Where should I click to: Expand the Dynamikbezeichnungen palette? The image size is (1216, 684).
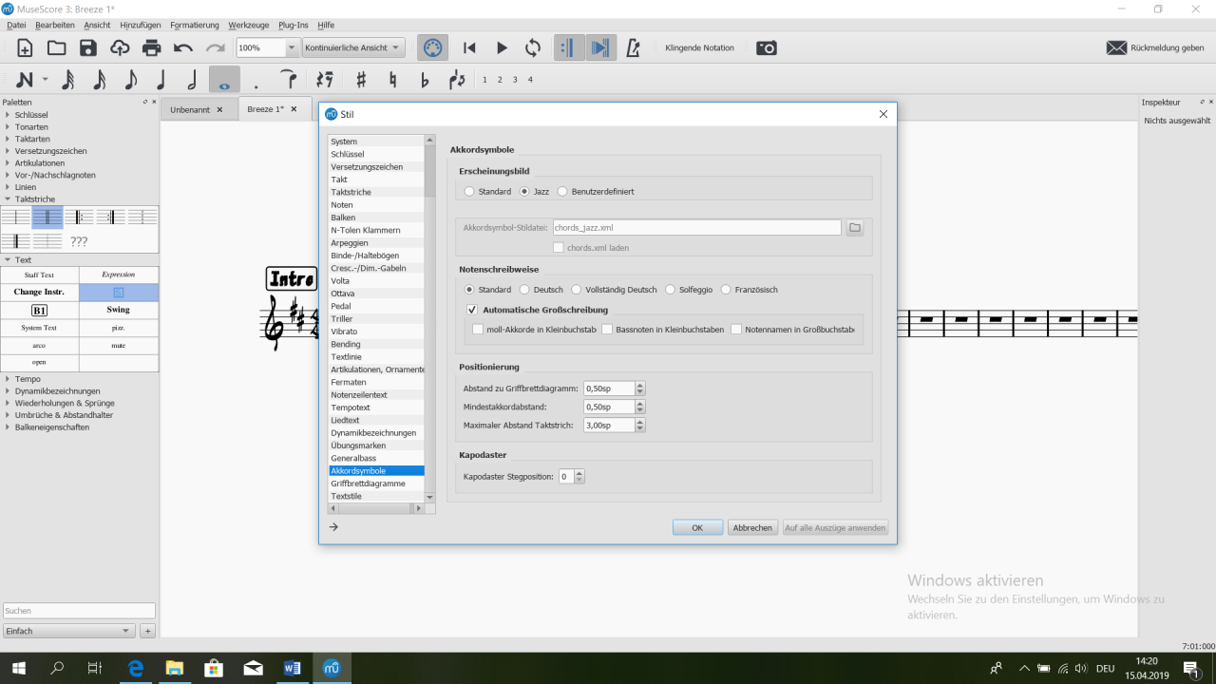click(x=8, y=391)
